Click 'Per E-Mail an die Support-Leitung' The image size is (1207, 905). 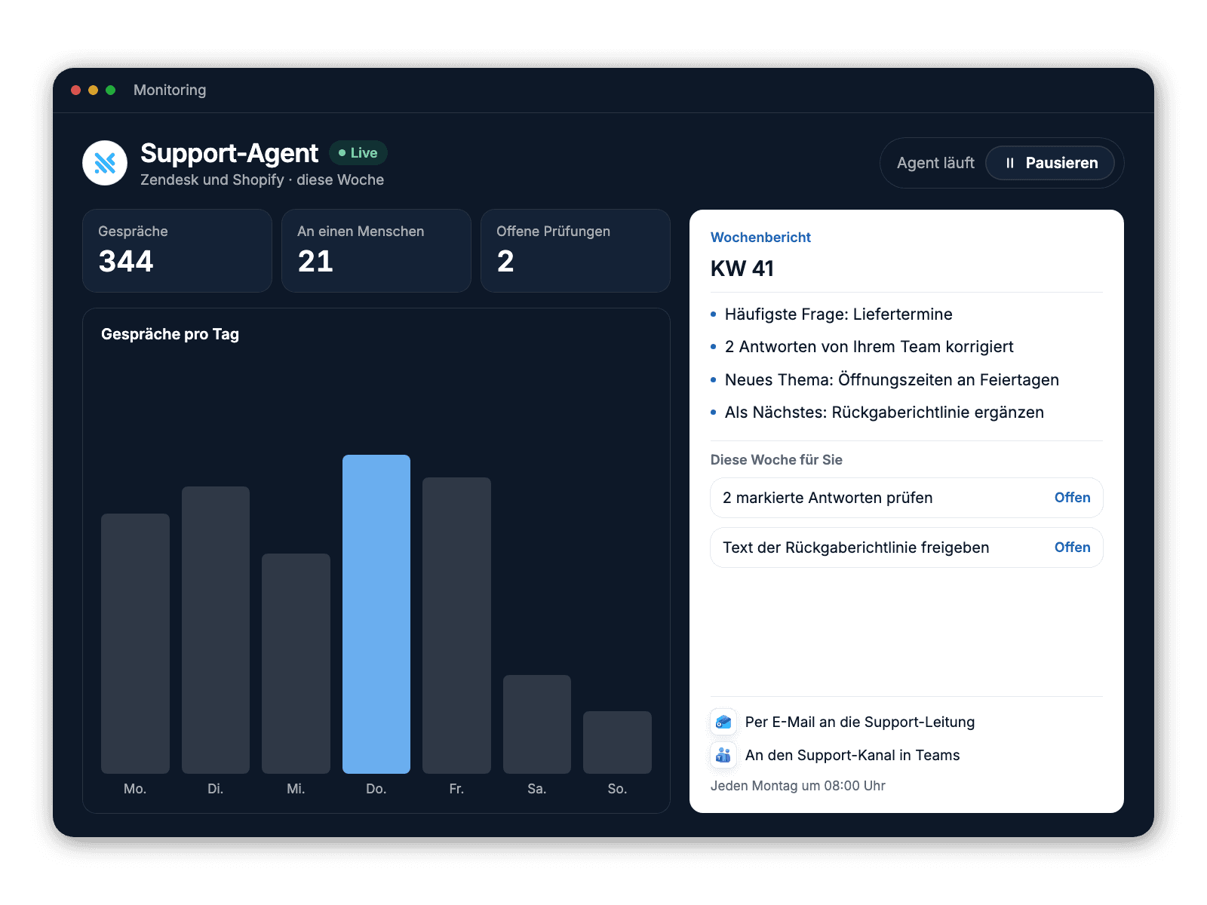coord(860,722)
